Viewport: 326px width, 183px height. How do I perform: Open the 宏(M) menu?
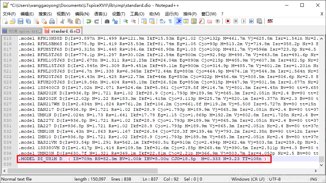(155, 14)
